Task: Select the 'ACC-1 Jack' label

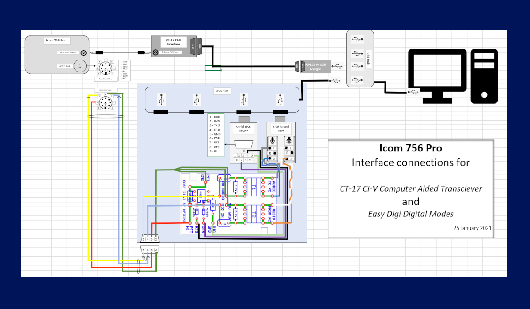Action: (x=64, y=65)
